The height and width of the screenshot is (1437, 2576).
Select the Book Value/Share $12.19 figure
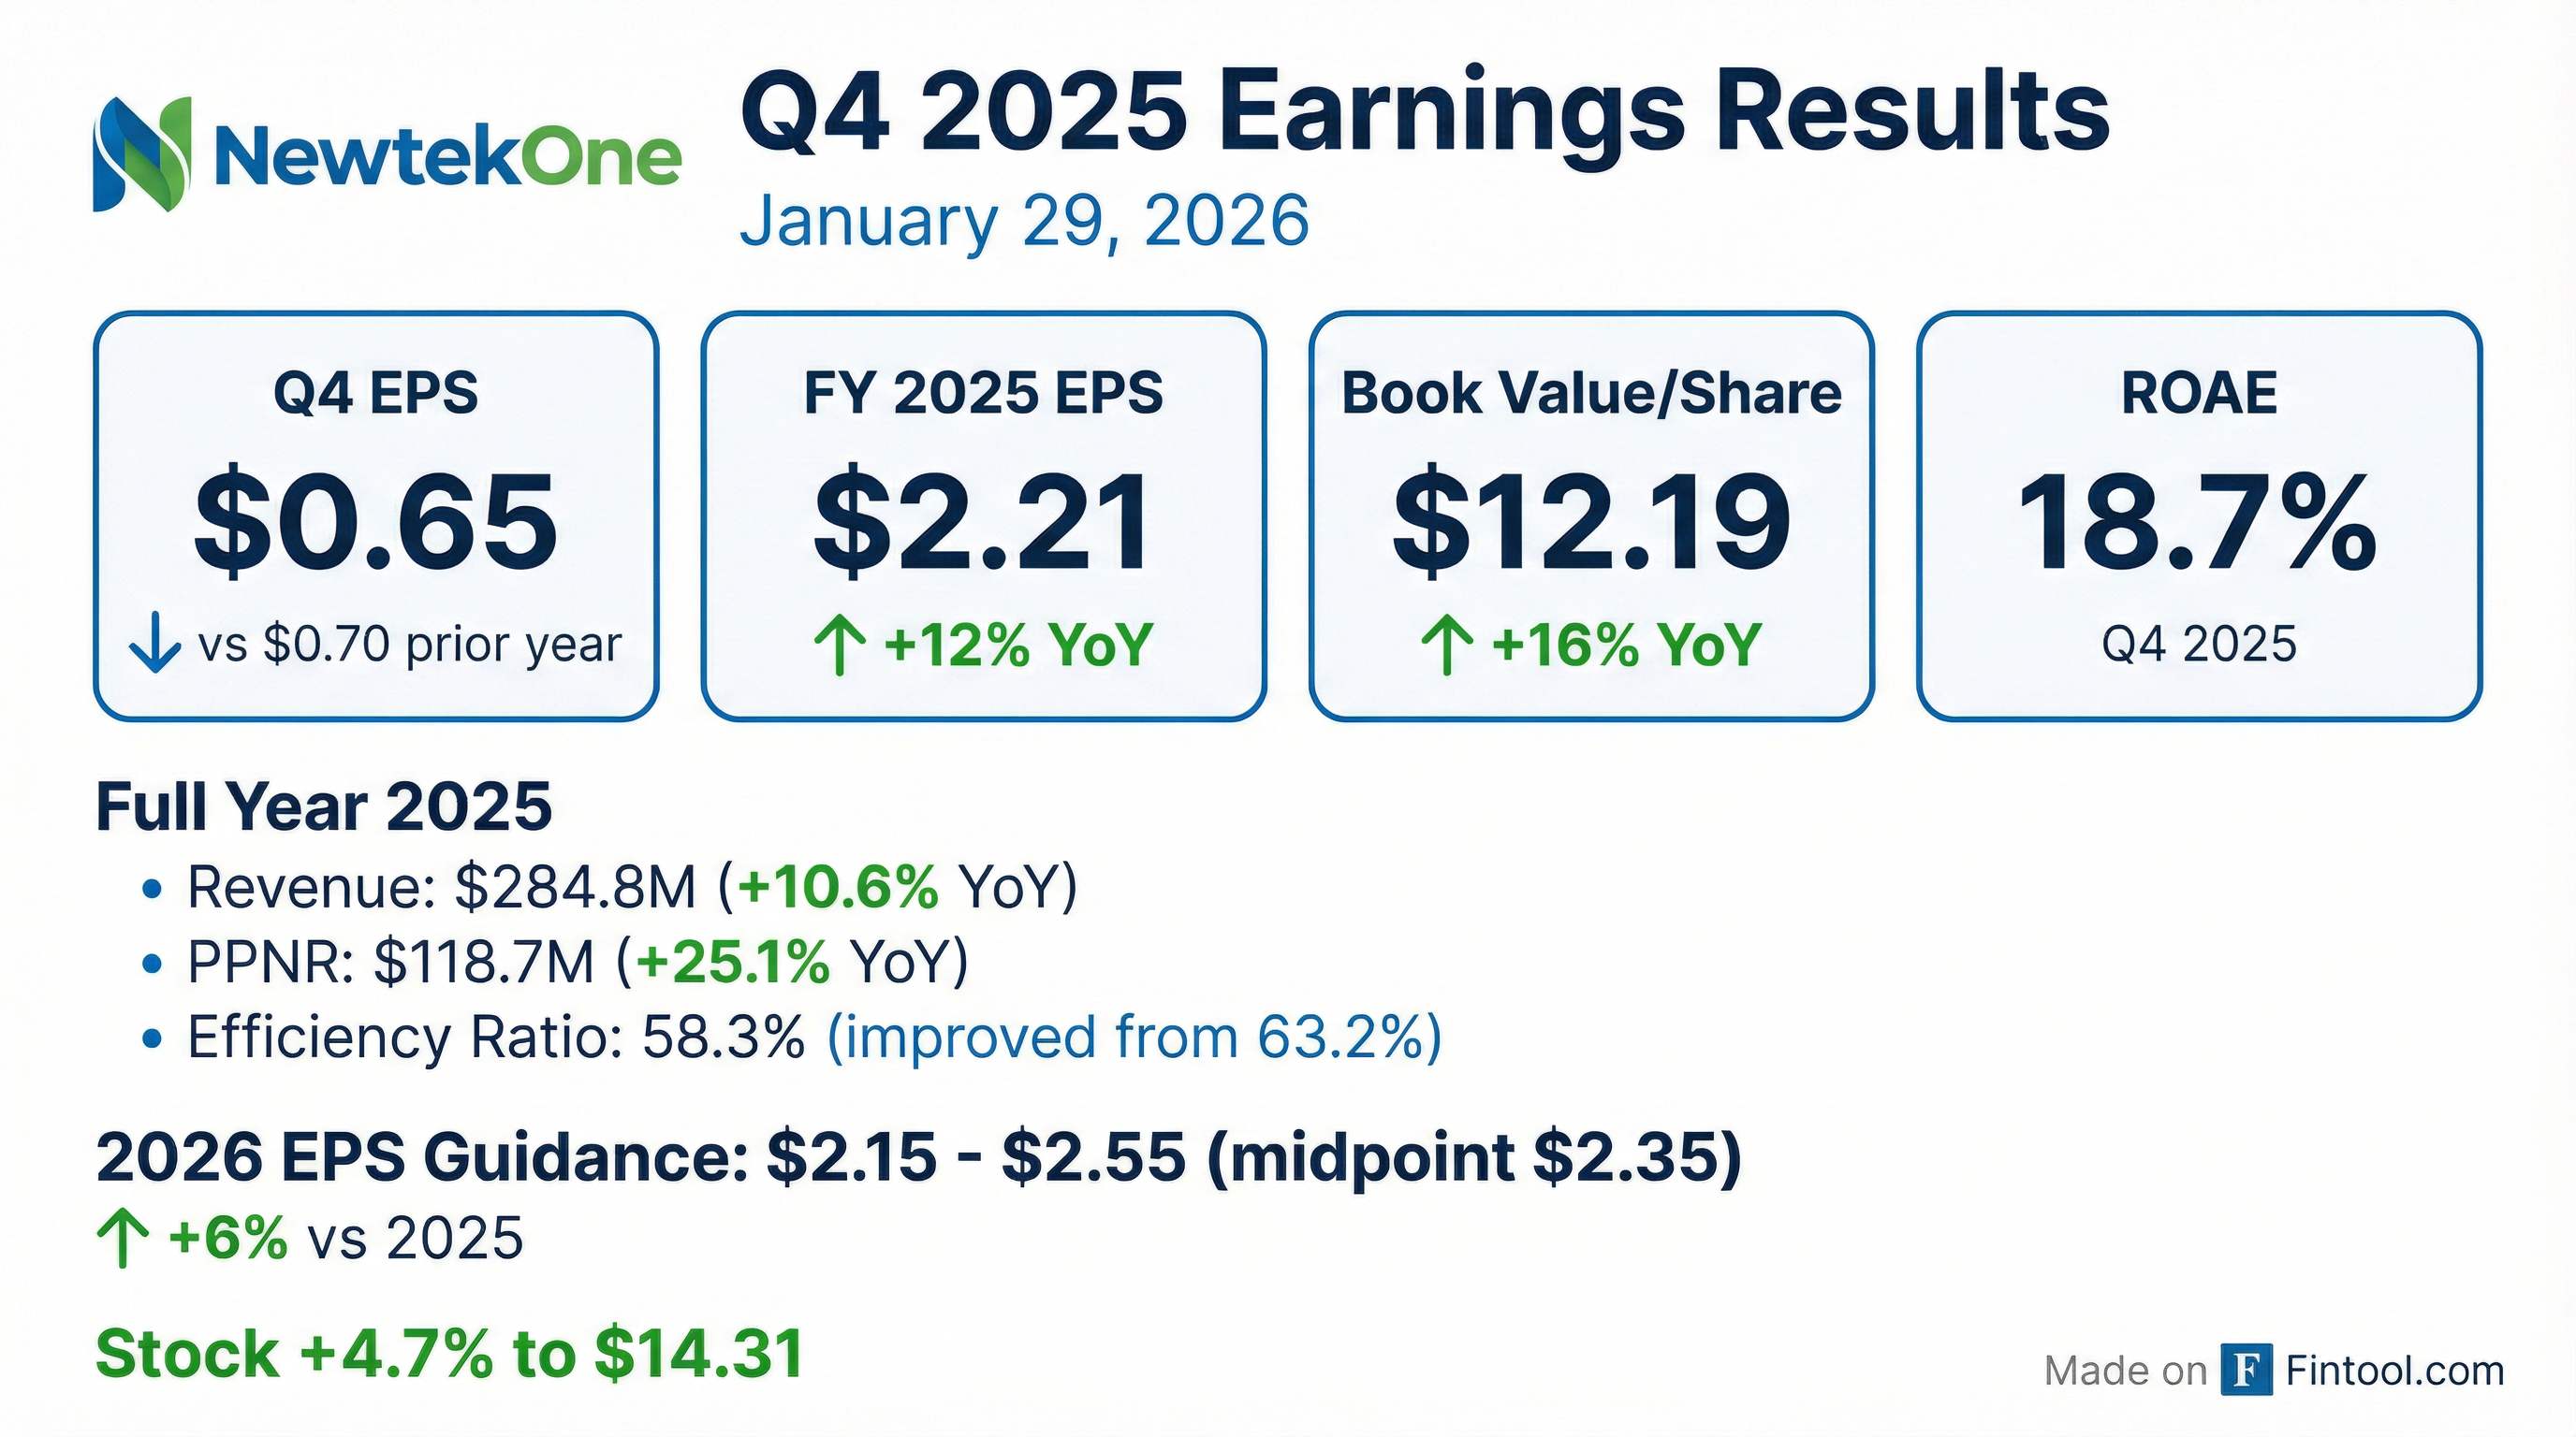pyautogui.click(x=1591, y=524)
